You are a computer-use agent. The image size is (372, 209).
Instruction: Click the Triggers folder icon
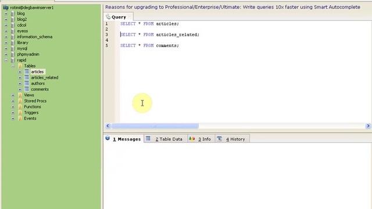[x=20, y=113]
